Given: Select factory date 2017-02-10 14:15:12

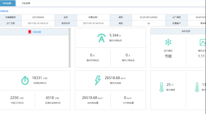Looking at the screenshot, I should coord(38,23).
